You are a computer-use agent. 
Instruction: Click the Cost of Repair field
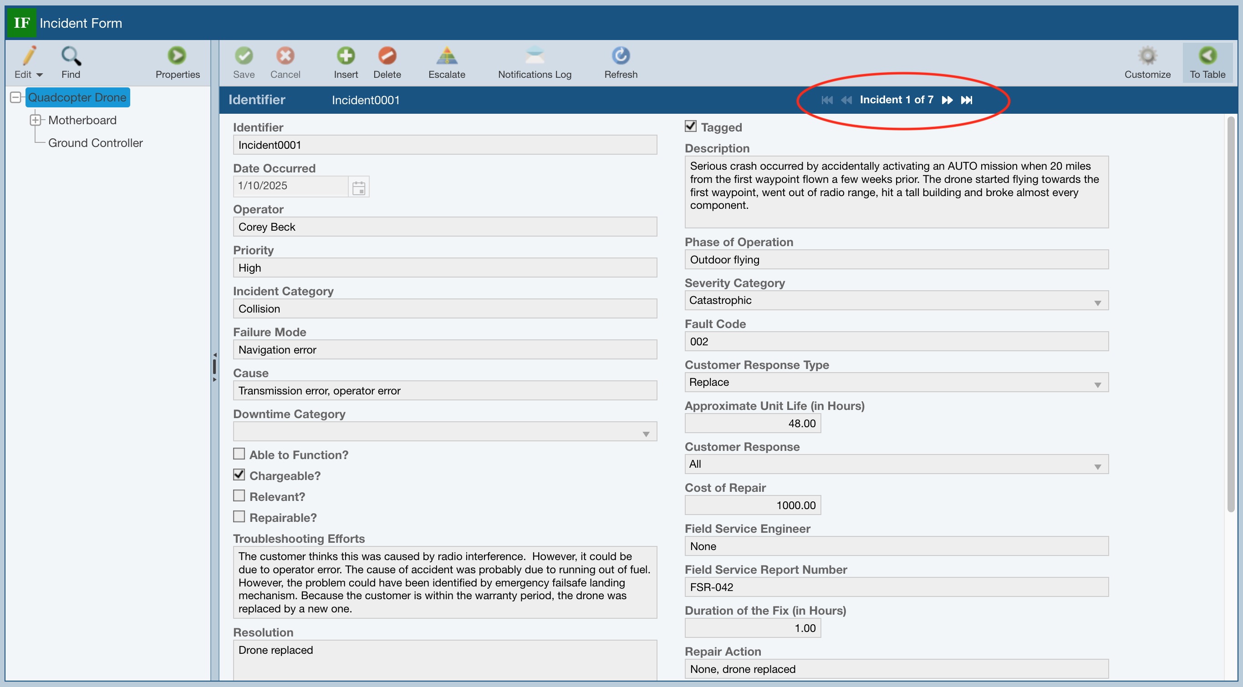pyautogui.click(x=752, y=505)
